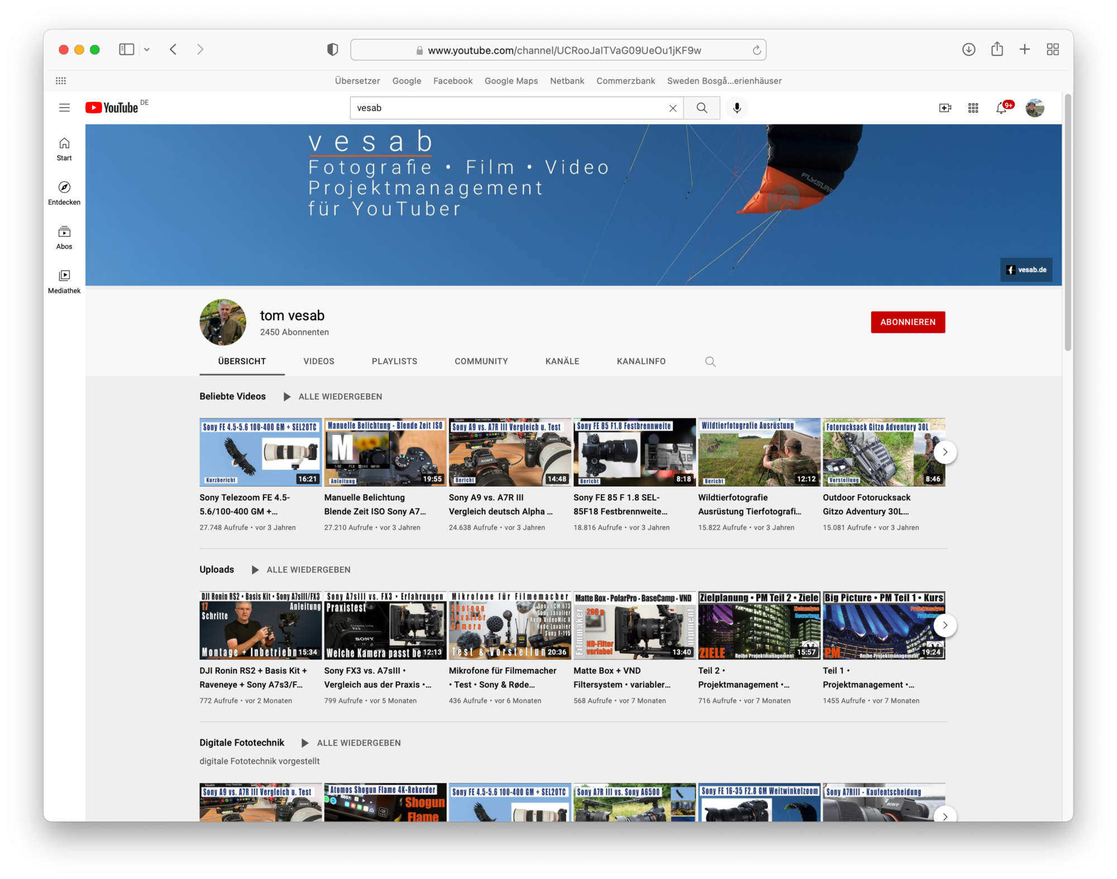Click the voice search microphone icon

tap(737, 108)
